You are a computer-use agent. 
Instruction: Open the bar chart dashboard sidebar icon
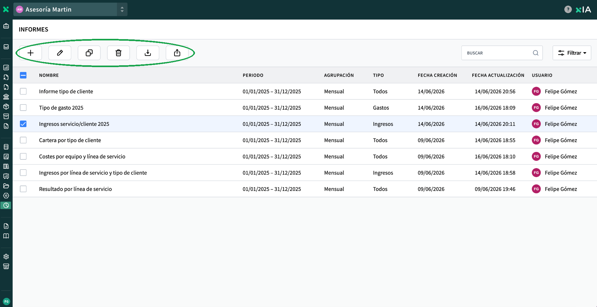point(6,67)
